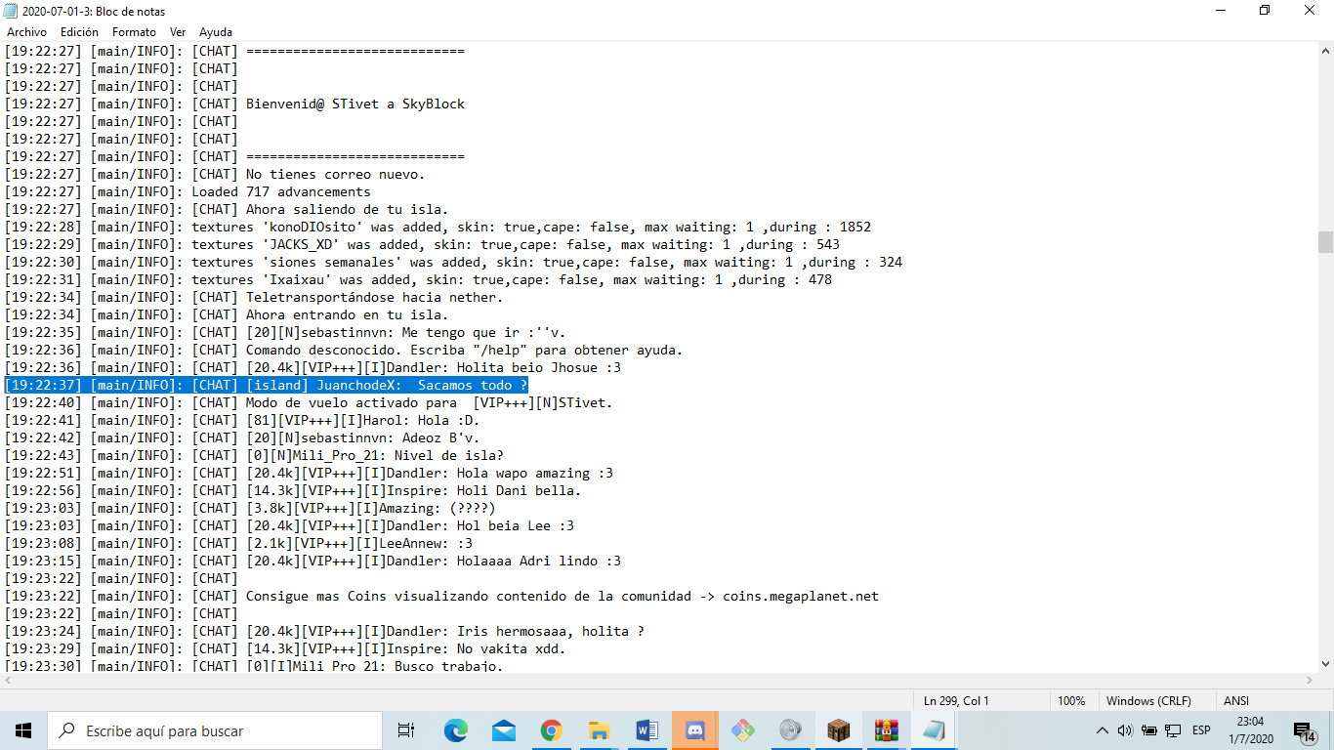
Task: Click the textures 'siones semanales' line
Action: (x=453, y=262)
